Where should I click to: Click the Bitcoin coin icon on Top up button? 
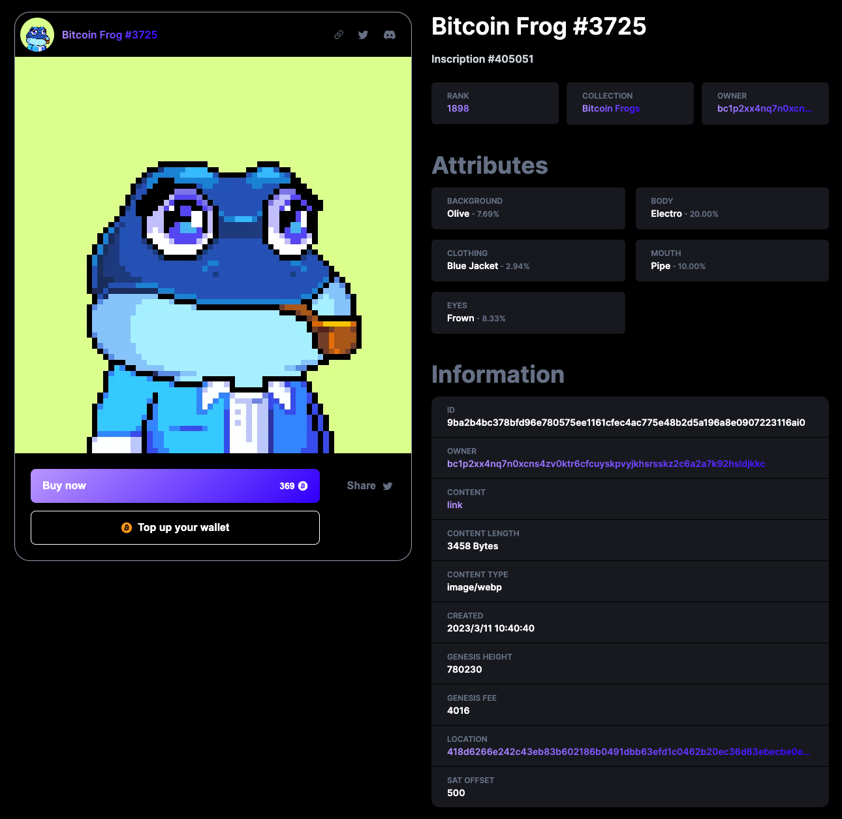[x=127, y=528]
